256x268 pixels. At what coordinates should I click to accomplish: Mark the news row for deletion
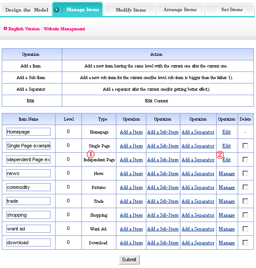(x=245, y=173)
